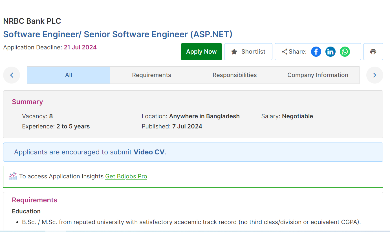Open the Get Bdjobs Pro link
Image resolution: width=390 pixels, height=232 pixels.
point(126,176)
